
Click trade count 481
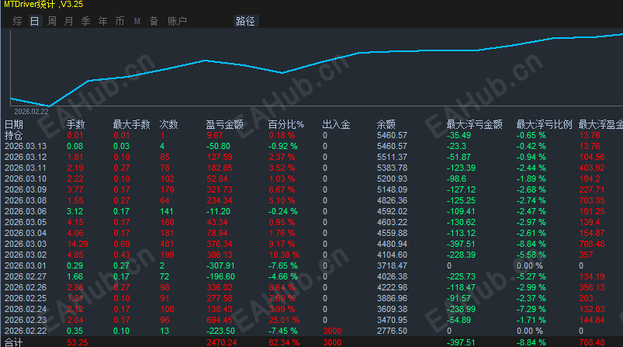[x=168, y=244]
